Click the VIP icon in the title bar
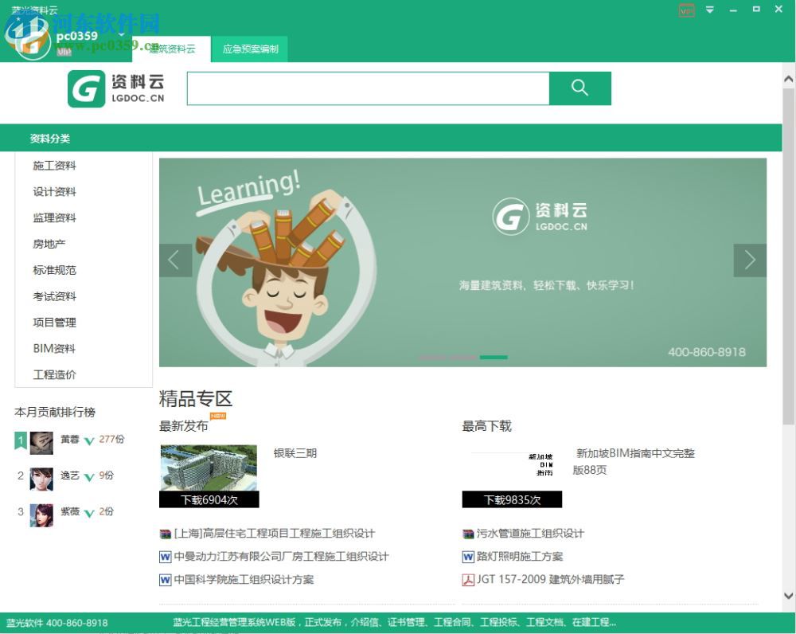The height and width of the screenshot is (634, 796). pyautogui.click(x=685, y=10)
